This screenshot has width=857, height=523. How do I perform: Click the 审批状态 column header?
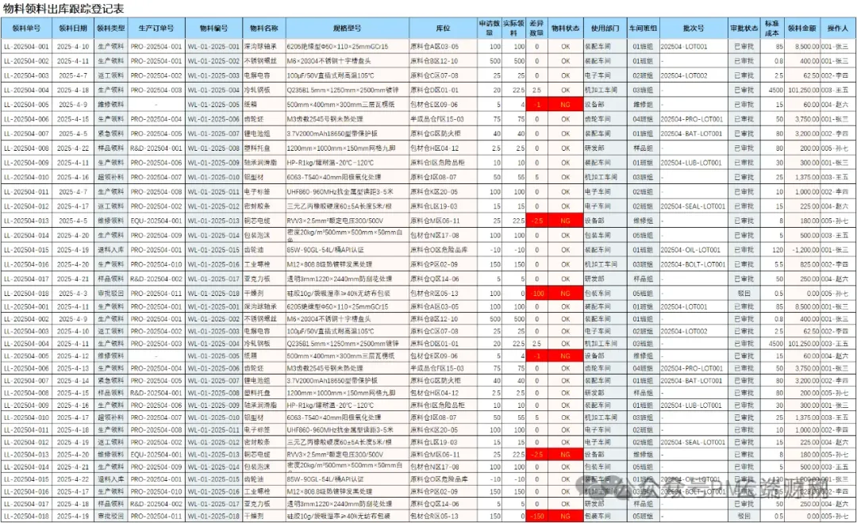744,28
